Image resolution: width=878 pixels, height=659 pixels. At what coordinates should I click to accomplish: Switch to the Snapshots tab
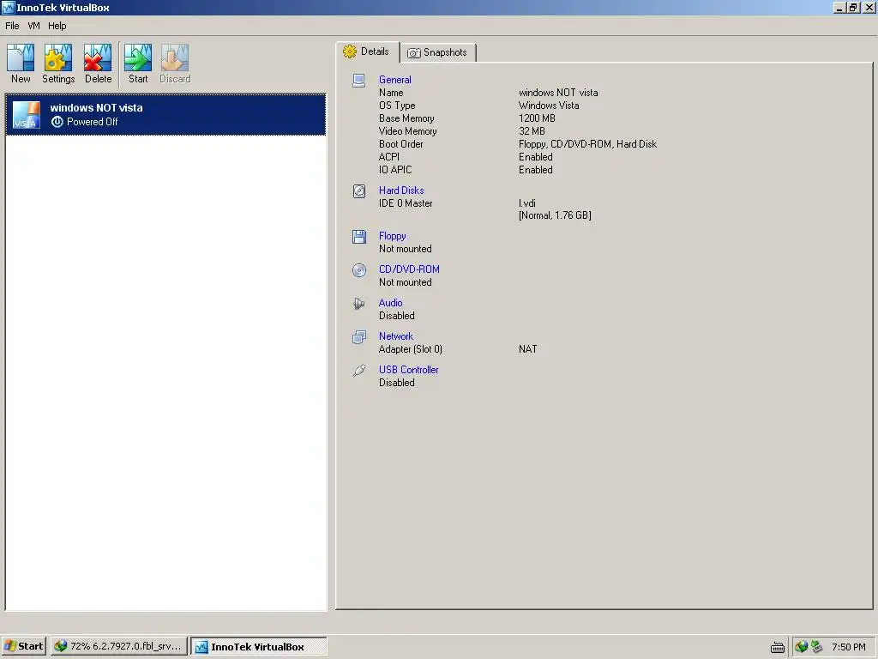[438, 52]
